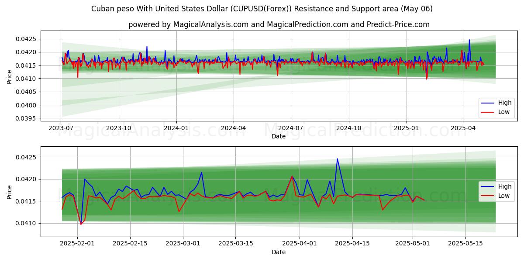Click the chart title mentioning CUPUSD(Forex)

262,9
